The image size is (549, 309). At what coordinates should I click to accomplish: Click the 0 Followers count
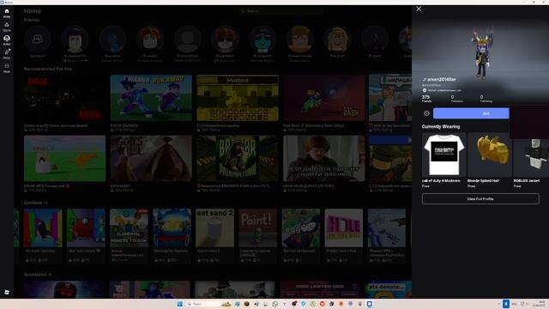click(x=456, y=99)
